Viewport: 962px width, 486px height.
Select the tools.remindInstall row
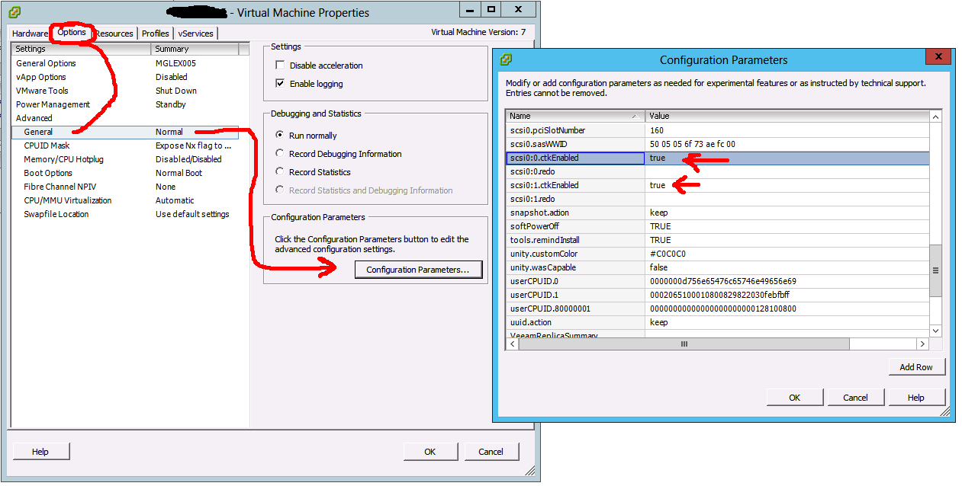(718, 240)
